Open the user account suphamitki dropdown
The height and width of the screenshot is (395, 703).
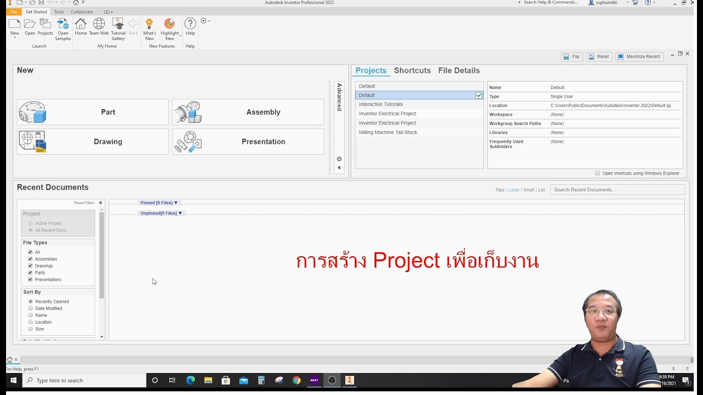pyautogui.click(x=628, y=3)
